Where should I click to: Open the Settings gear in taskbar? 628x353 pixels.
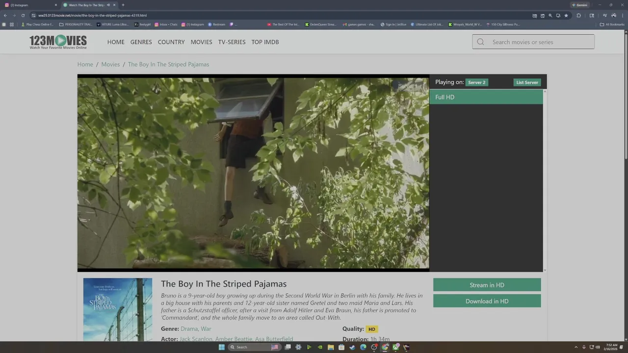point(298,347)
